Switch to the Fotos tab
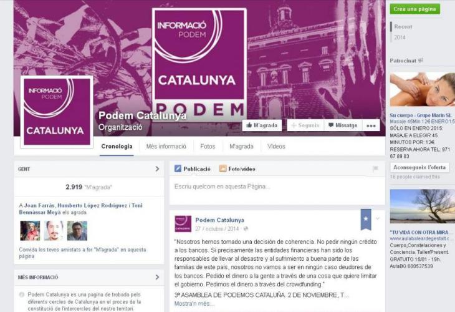Image resolution: width=455 pixels, height=312 pixels. pyautogui.click(x=208, y=147)
